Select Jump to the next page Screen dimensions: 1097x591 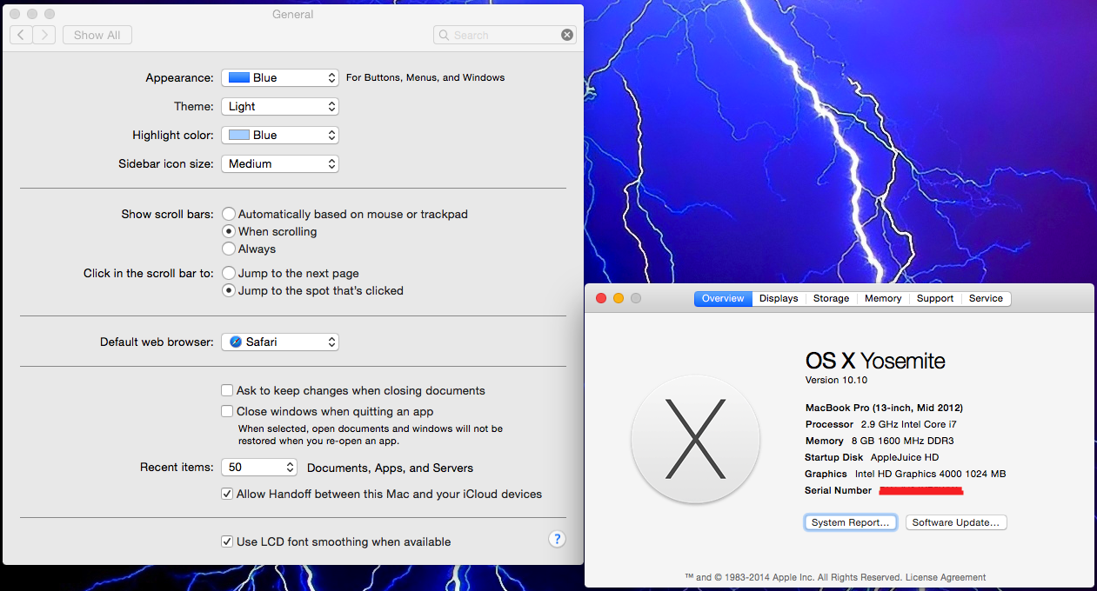pyautogui.click(x=229, y=273)
